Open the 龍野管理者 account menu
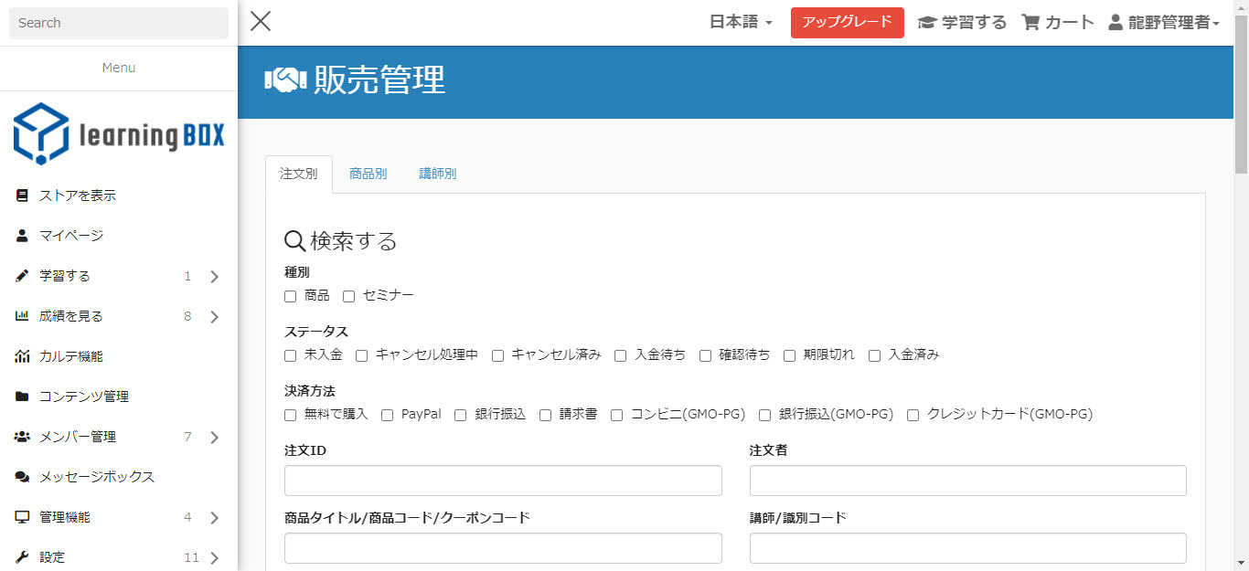This screenshot has width=1249, height=571. click(x=1164, y=23)
